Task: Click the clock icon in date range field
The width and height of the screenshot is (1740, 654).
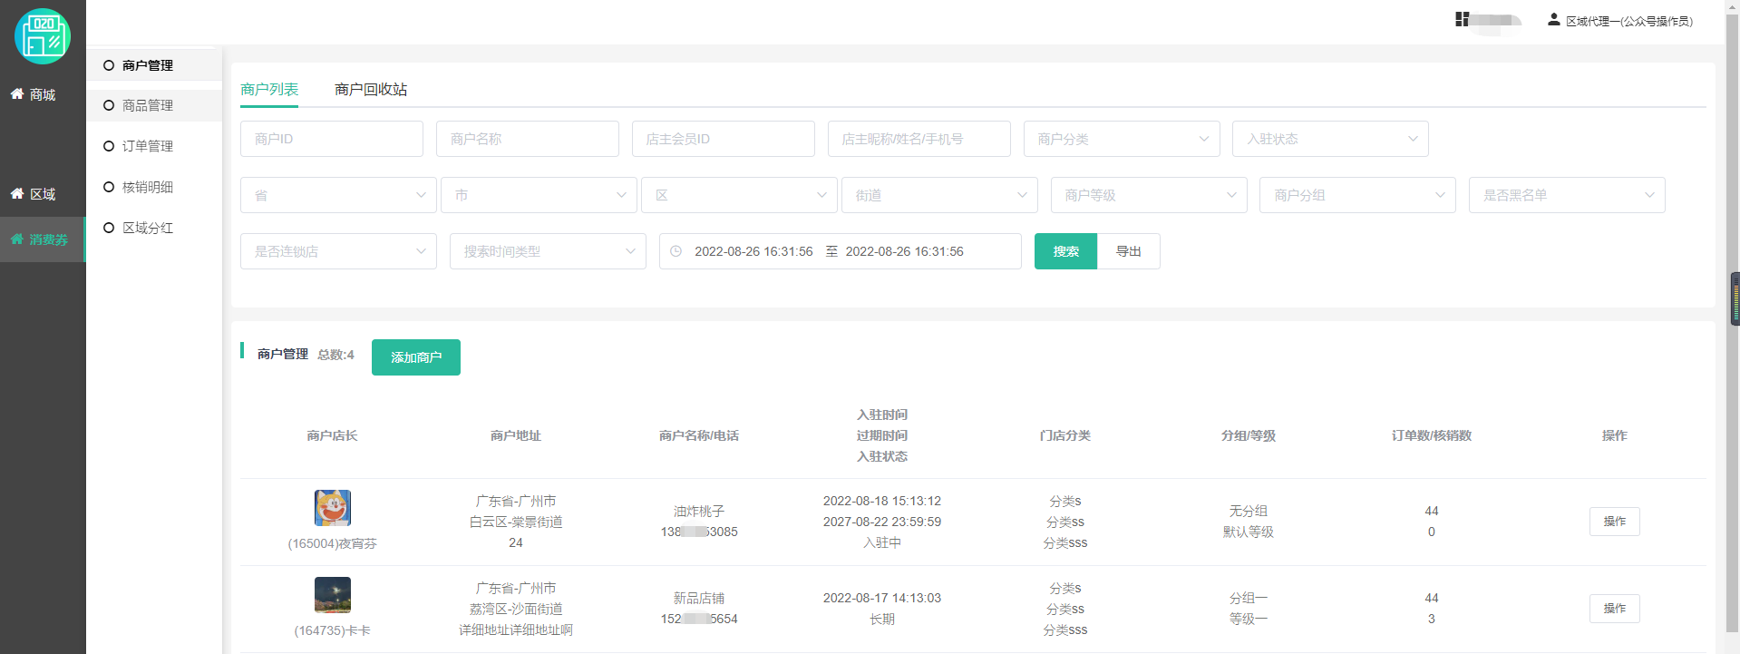Action: coord(676,251)
